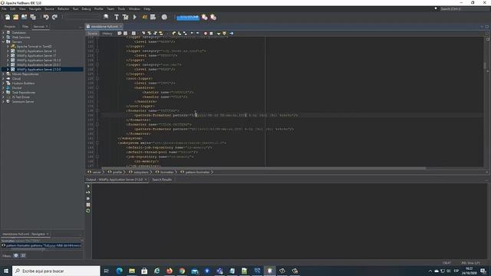This screenshot has height=276, width=491.
Task: Open the Tools menu
Action: point(121,8)
